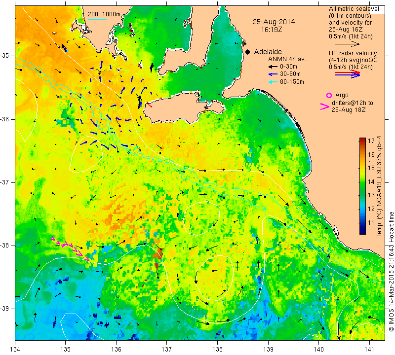Viewport: 395px width, 355px height.
Task: Click the time label 16:19Z
Action: pos(271,30)
